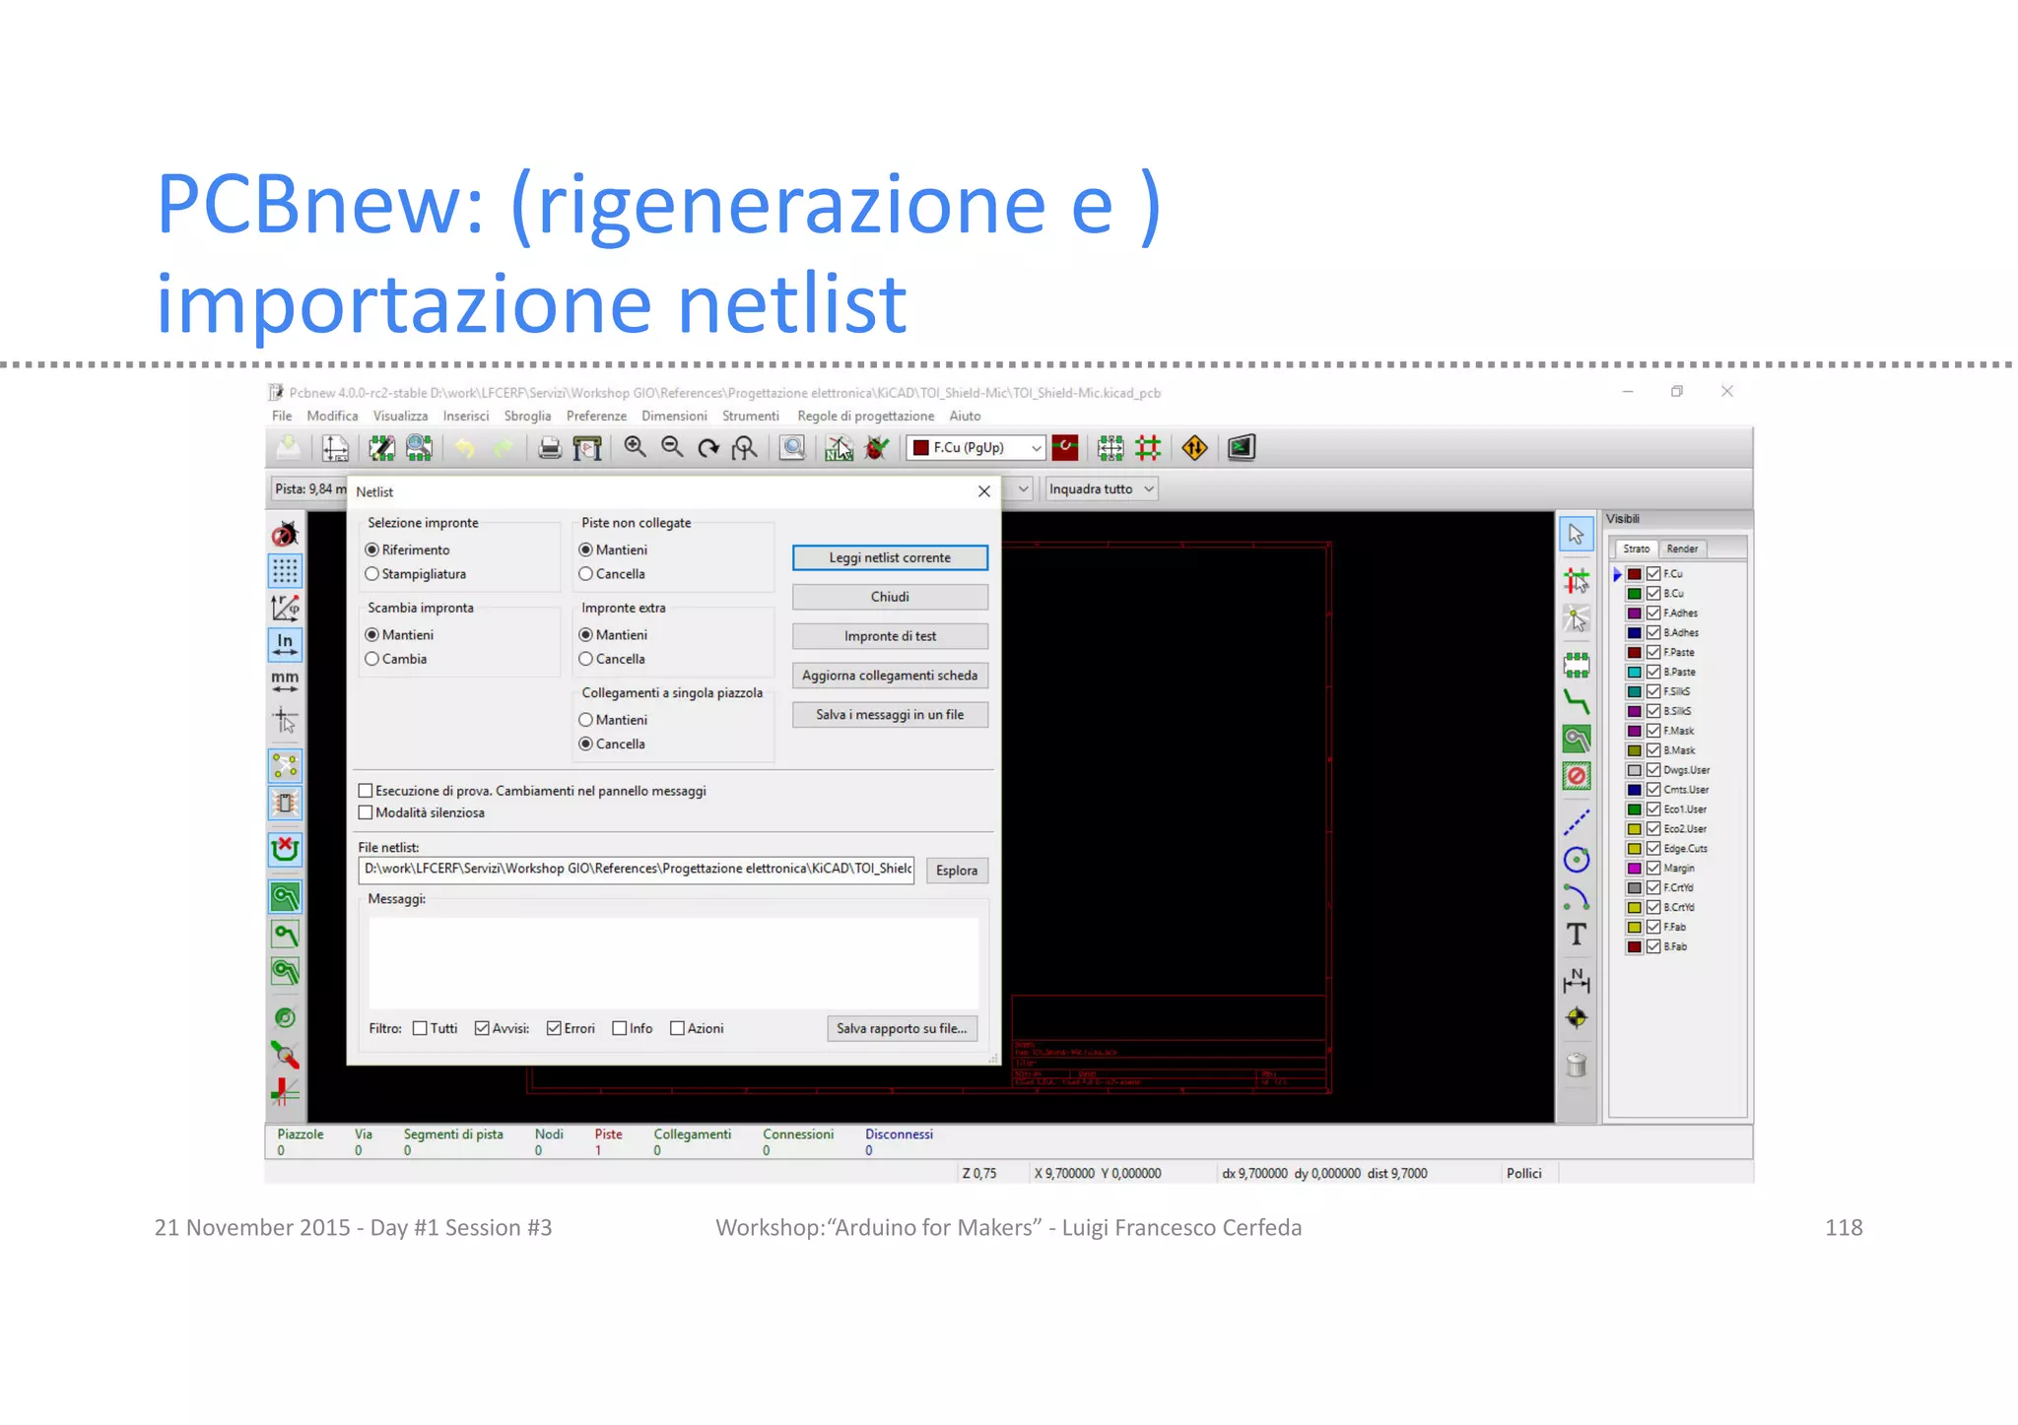Open the Strumenti menu
The height and width of the screenshot is (1425, 2018).
point(750,417)
